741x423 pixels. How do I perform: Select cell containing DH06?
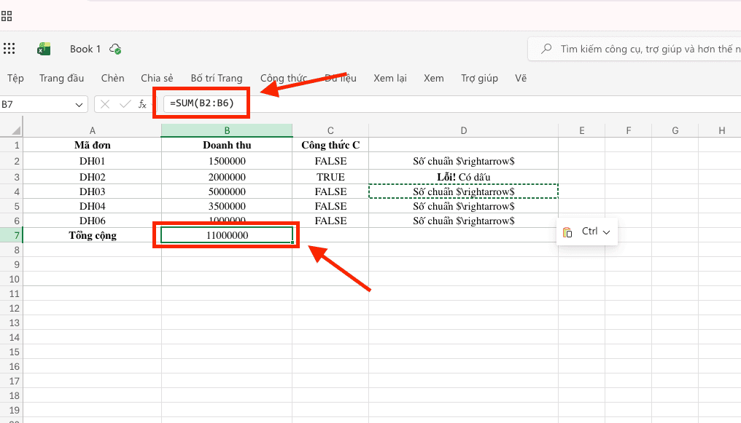92,221
